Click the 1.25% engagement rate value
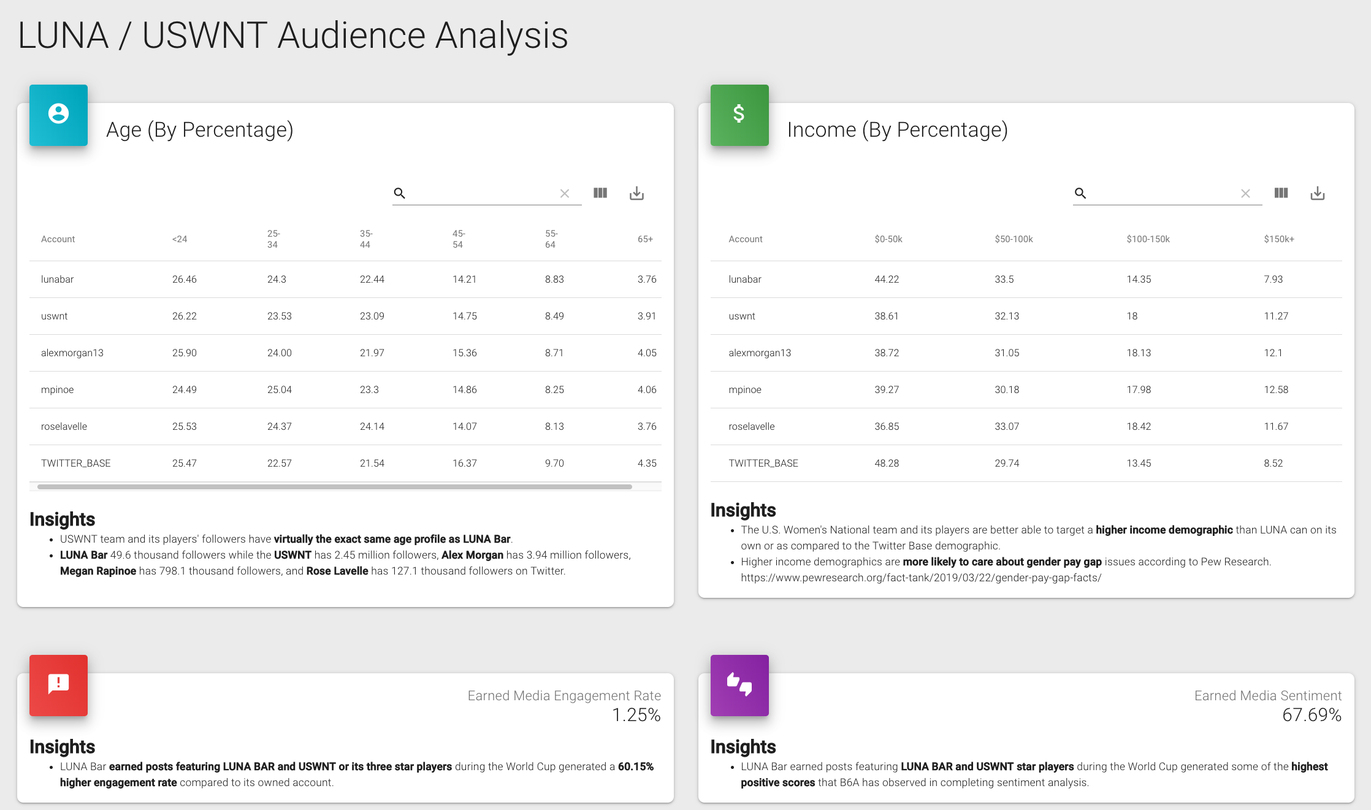Image resolution: width=1371 pixels, height=810 pixels. coord(636,715)
